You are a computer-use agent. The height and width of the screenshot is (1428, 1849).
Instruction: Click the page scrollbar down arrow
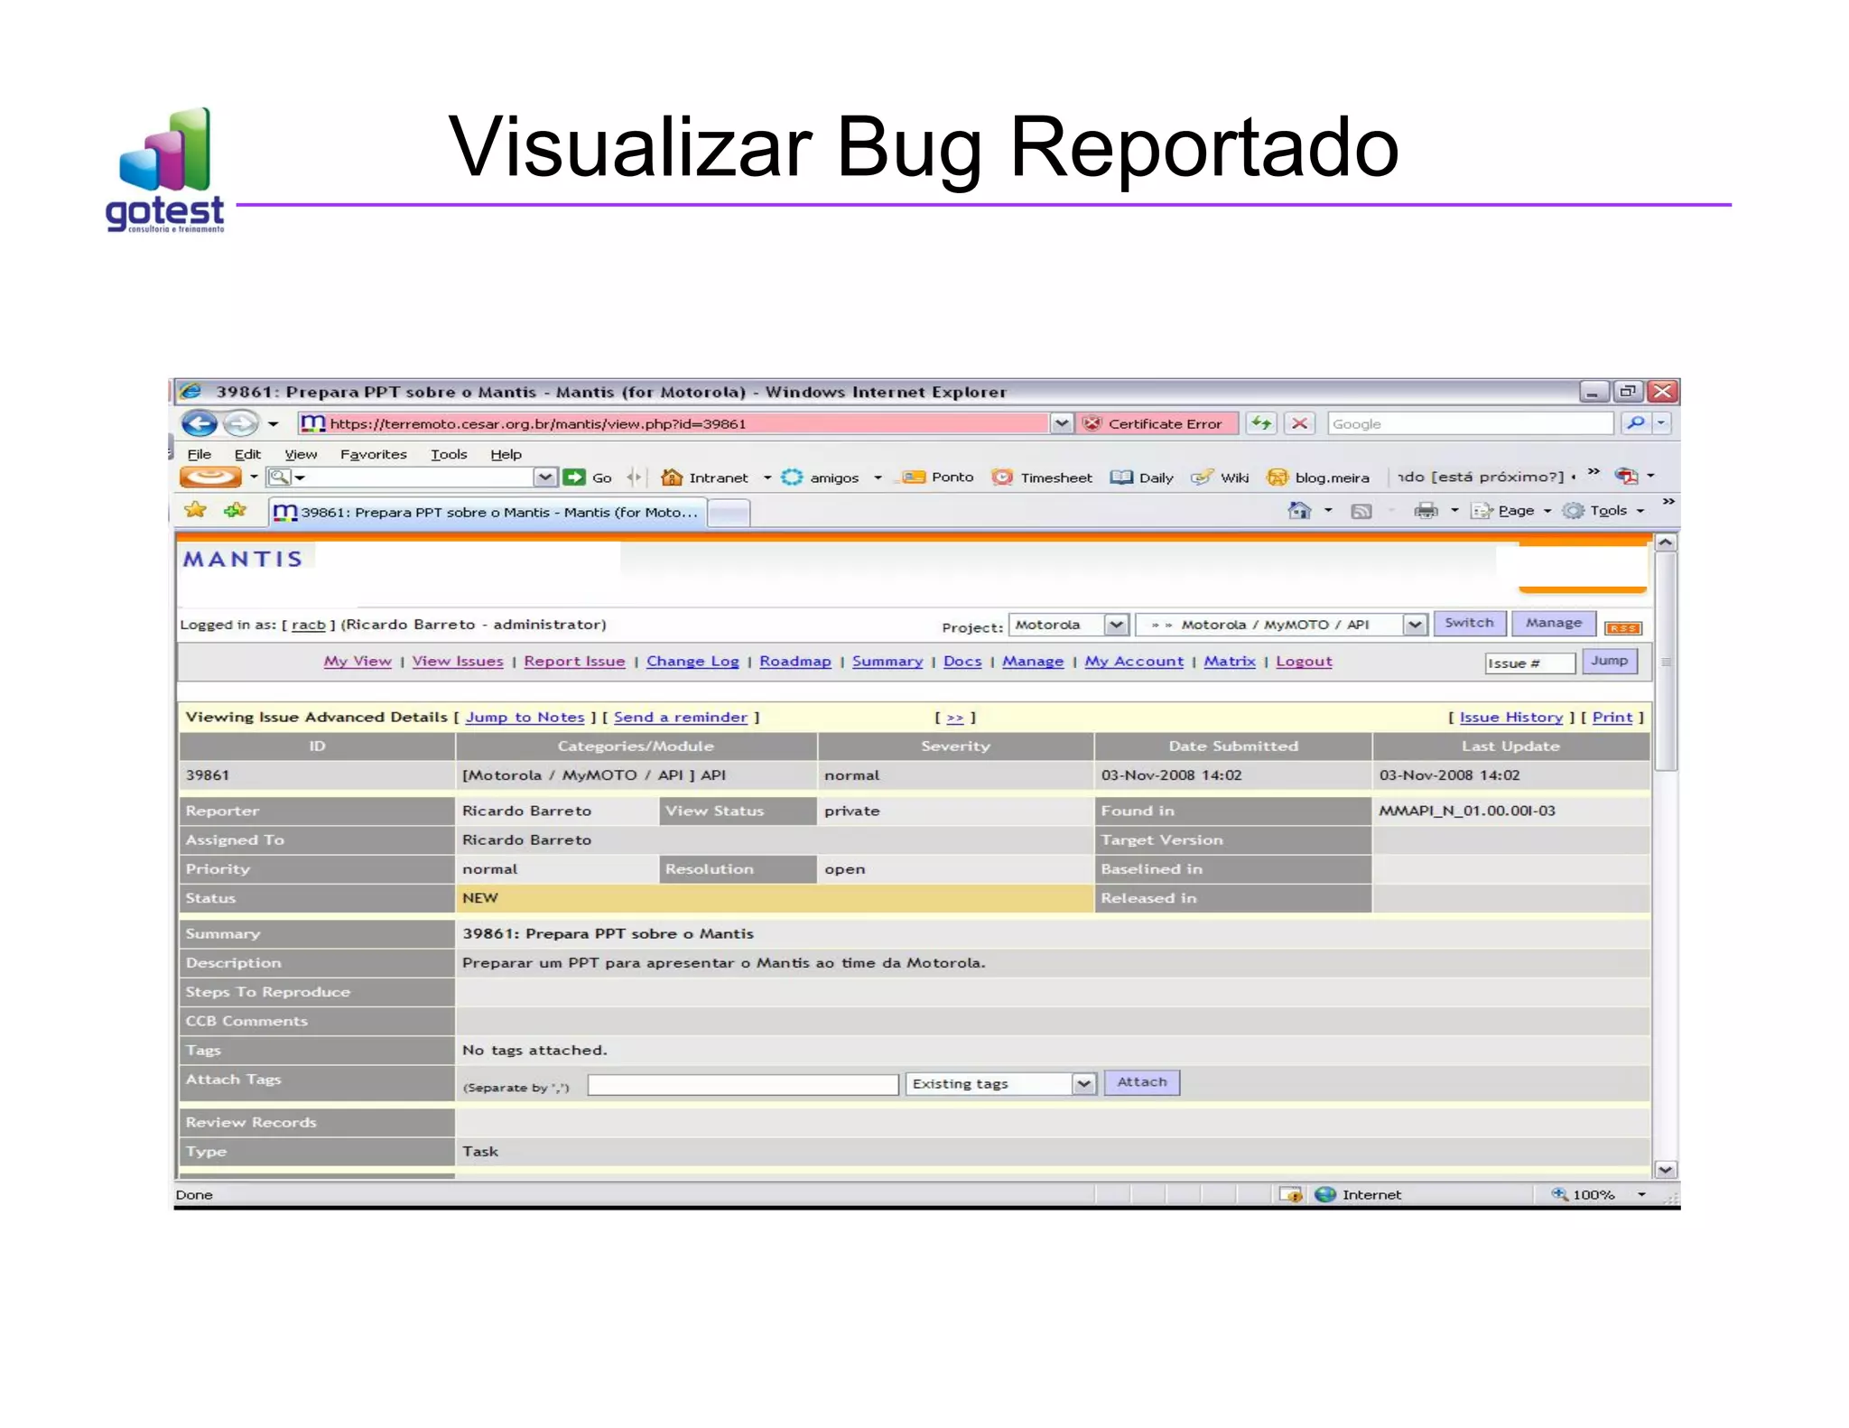1666,1170
